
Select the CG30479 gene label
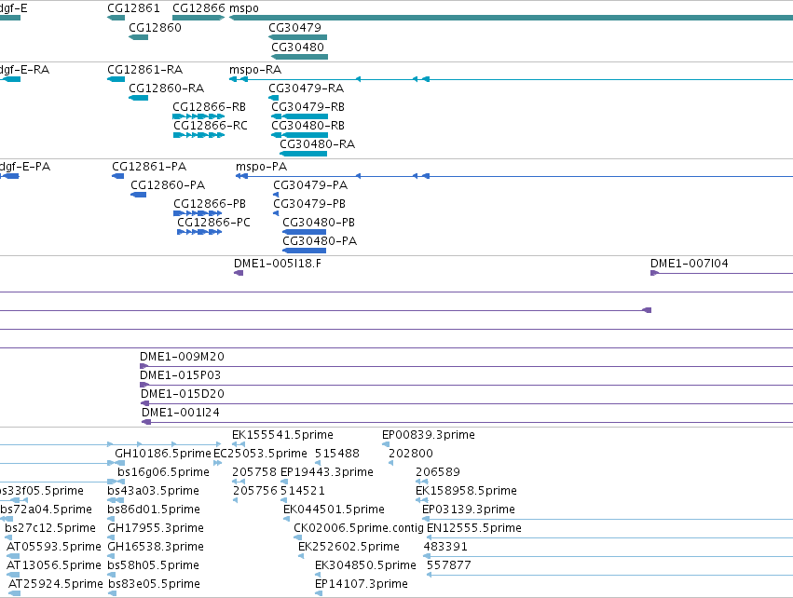click(294, 28)
